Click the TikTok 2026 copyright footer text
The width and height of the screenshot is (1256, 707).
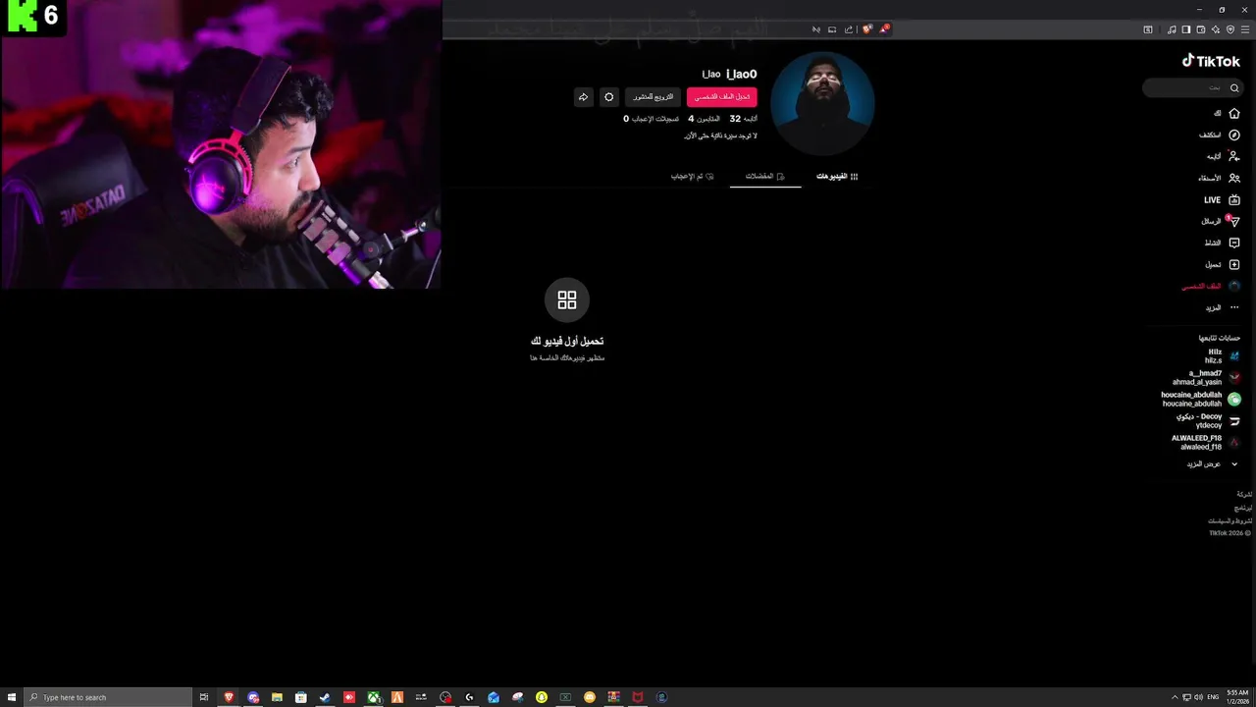(1230, 533)
